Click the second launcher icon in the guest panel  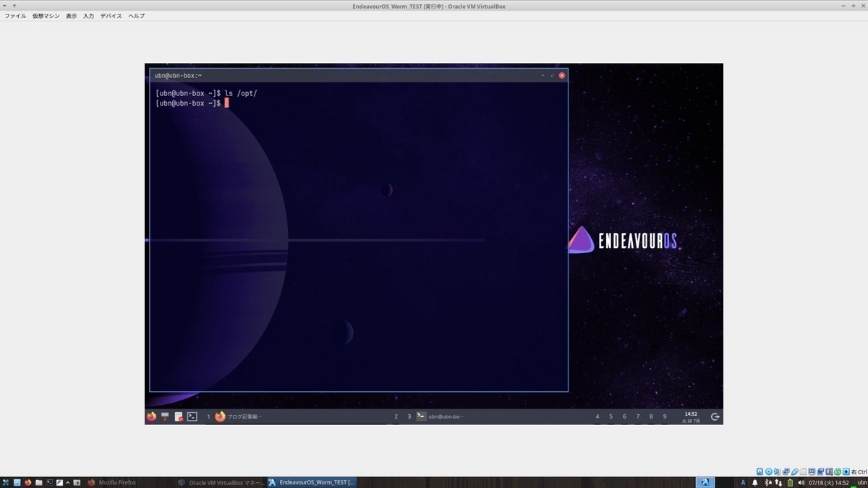165,416
